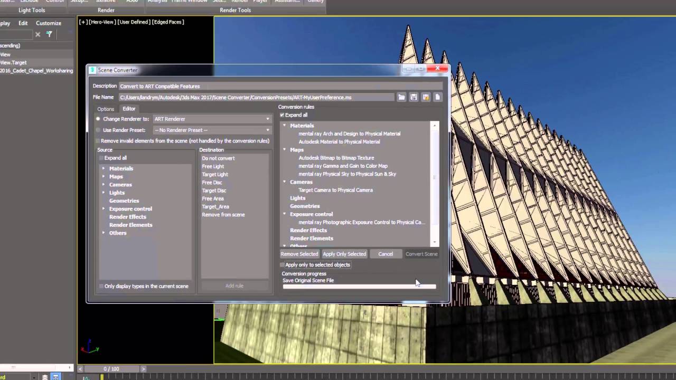Open the No Renderer Preset dropdown
This screenshot has height=380, width=676.
pyautogui.click(x=212, y=130)
